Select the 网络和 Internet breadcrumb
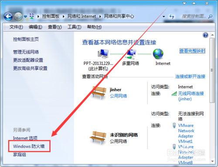Screen dimensions: 218x167 coord(82,16)
